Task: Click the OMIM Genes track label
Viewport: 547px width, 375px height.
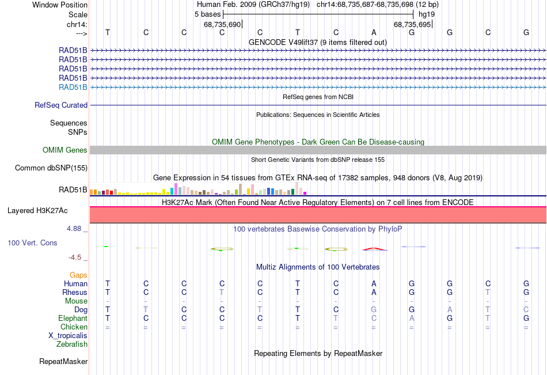Action: pyautogui.click(x=65, y=150)
